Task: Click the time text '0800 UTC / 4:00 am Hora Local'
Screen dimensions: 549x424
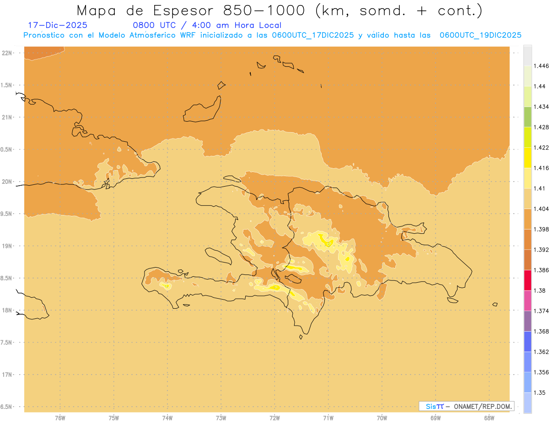Action: coord(207,26)
